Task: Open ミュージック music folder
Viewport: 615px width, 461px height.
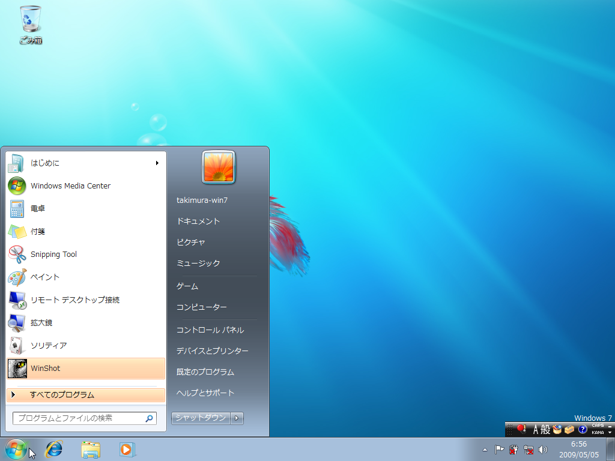Action: click(x=198, y=264)
